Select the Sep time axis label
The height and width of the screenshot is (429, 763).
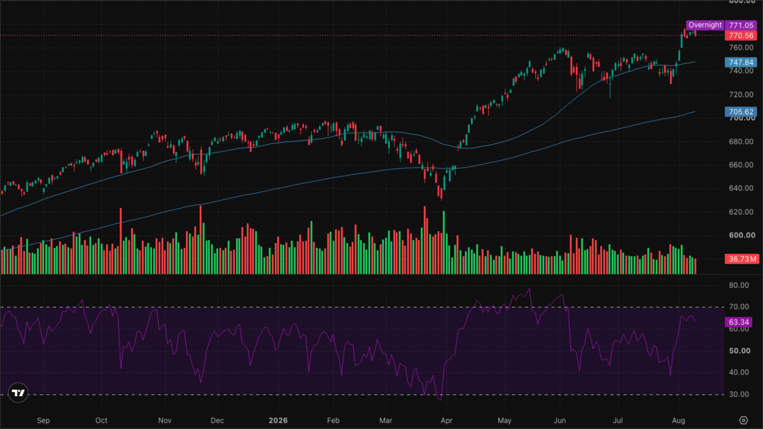pyautogui.click(x=43, y=421)
